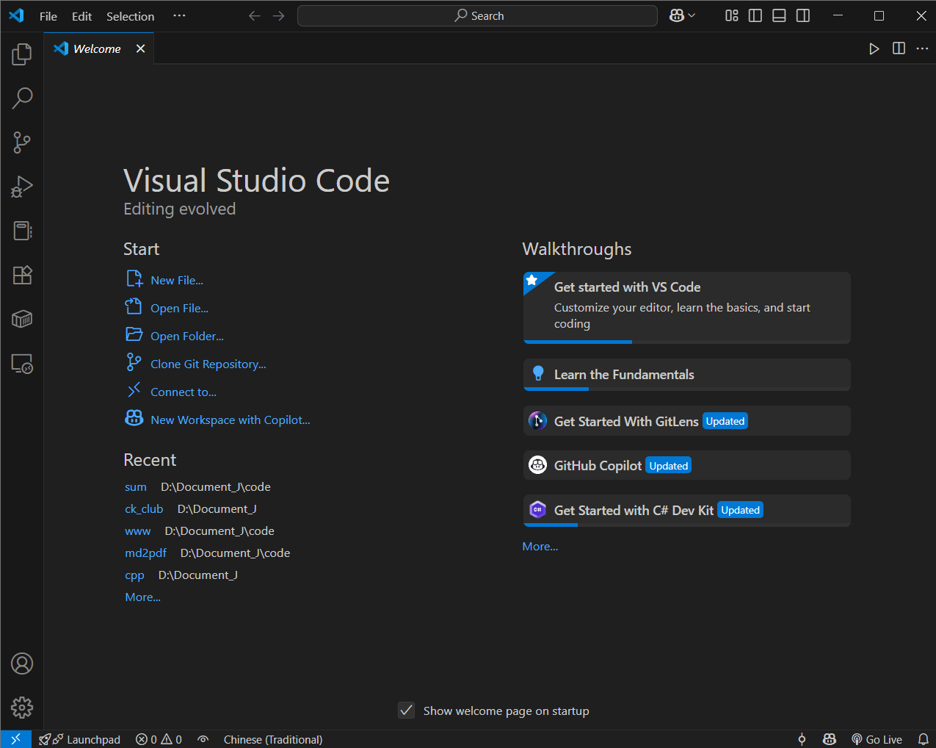The height and width of the screenshot is (748, 936).
Task: Open recent folder md2pdf
Action: click(146, 553)
